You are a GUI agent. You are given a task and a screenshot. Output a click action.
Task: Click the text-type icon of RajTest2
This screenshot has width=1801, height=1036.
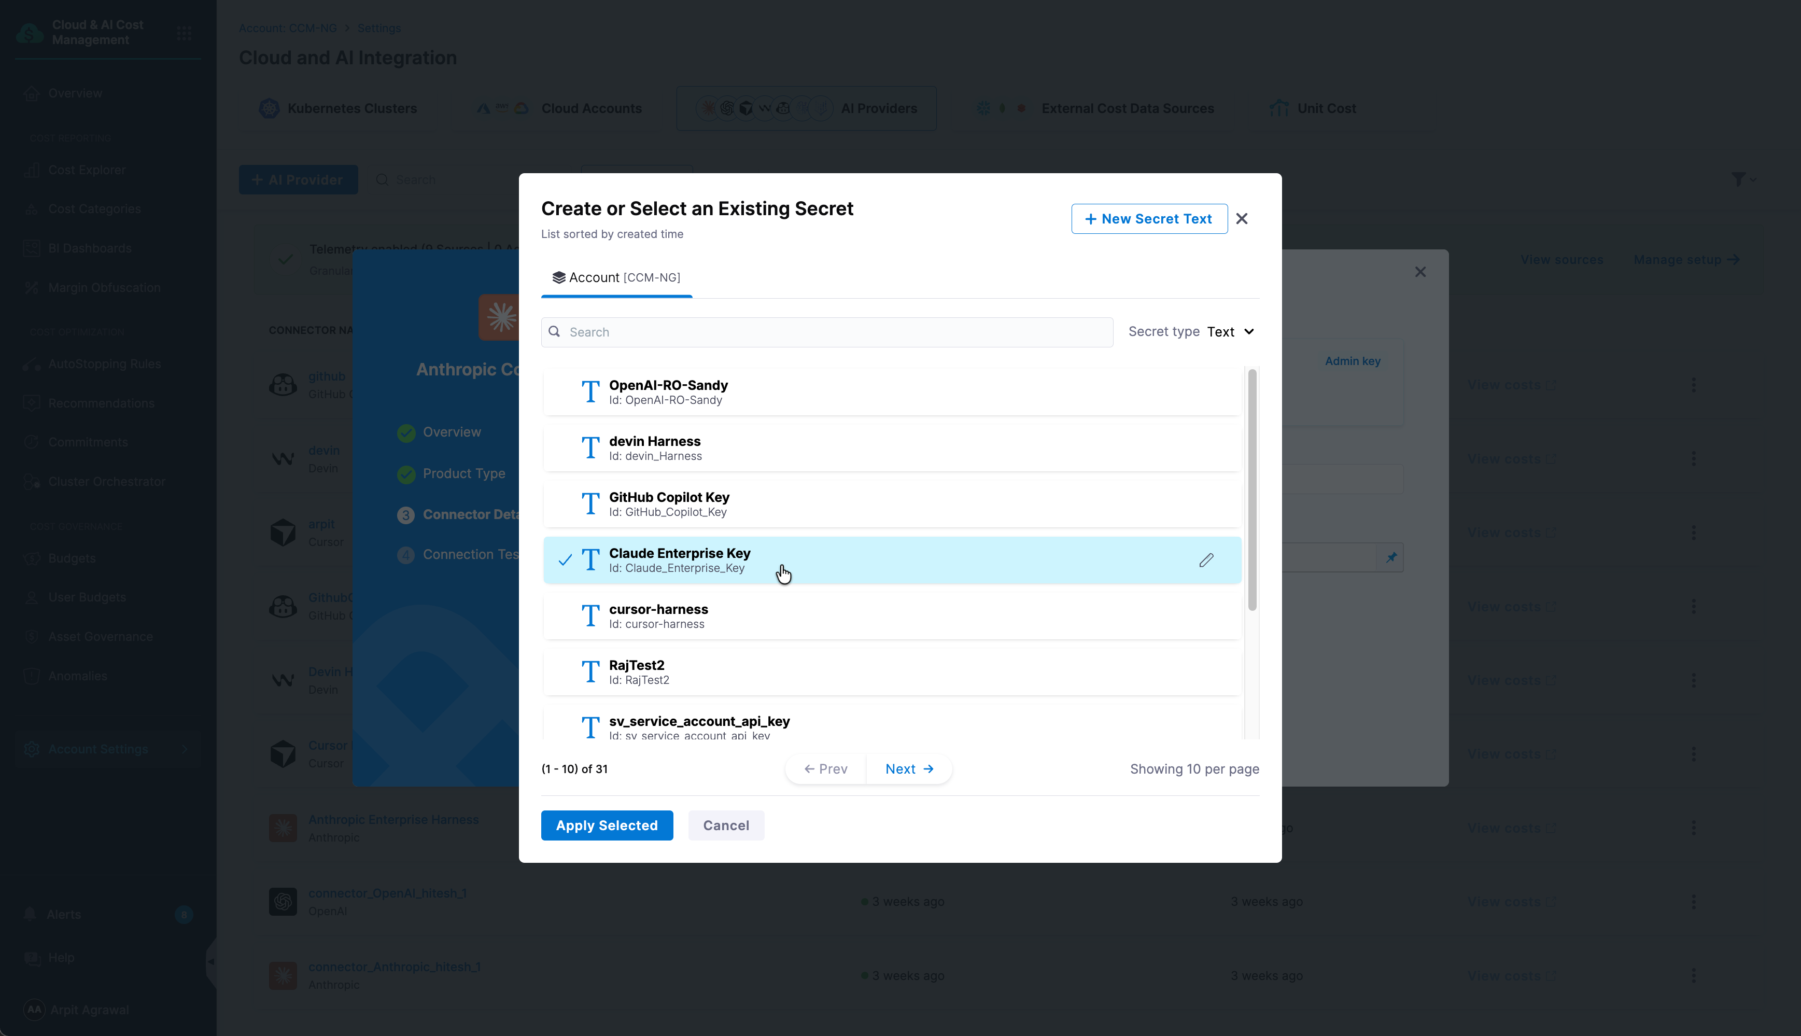[590, 673]
